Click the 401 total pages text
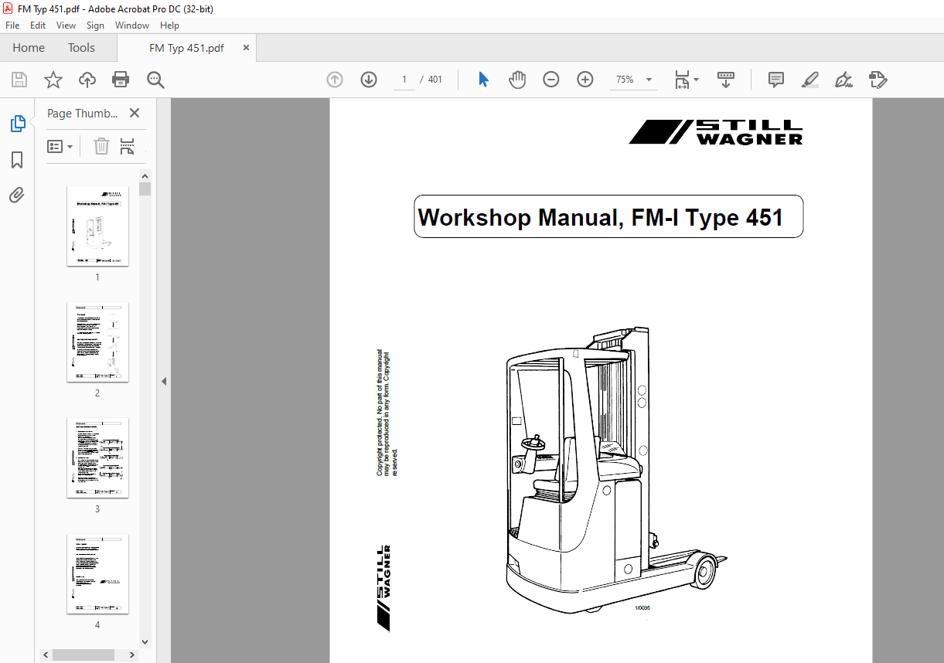944x663 pixels. tap(435, 80)
